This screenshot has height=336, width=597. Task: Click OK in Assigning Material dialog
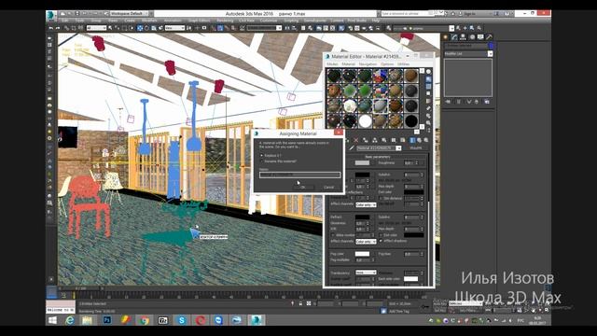(303, 187)
